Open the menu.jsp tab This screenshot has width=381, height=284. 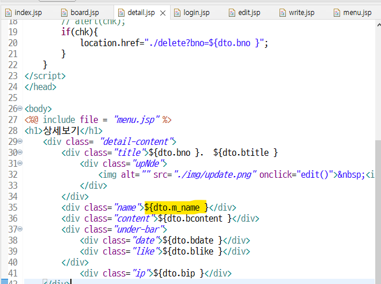pos(353,13)
